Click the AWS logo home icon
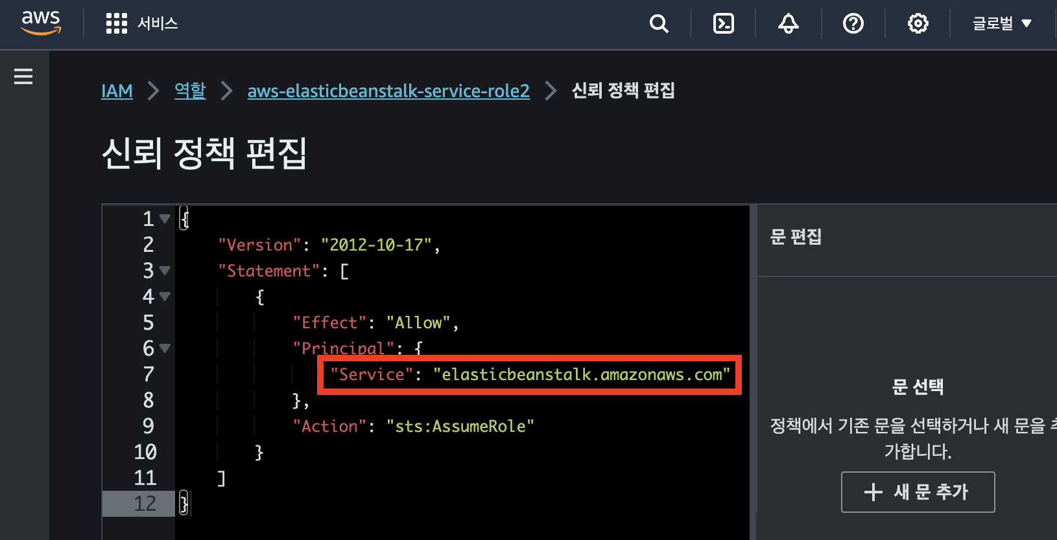This screenshot has height=540, width=1057. [x=41, y=23]
